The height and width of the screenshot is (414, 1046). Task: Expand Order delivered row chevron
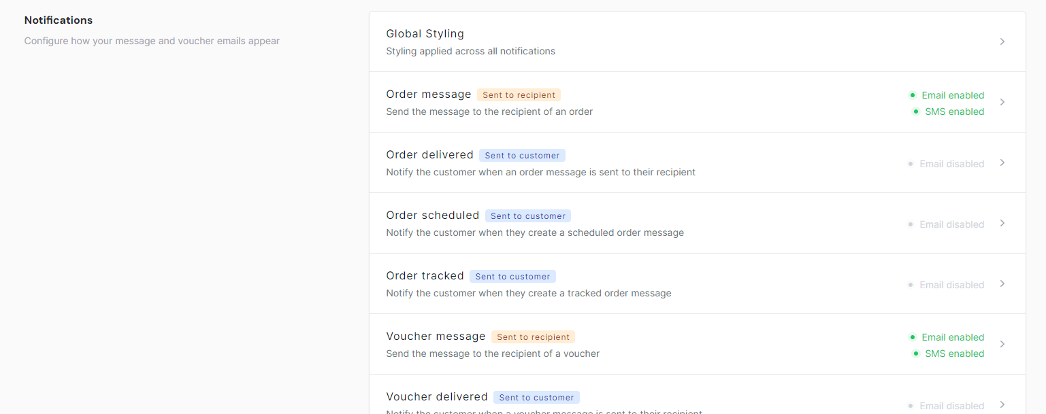click(1002, 162)
